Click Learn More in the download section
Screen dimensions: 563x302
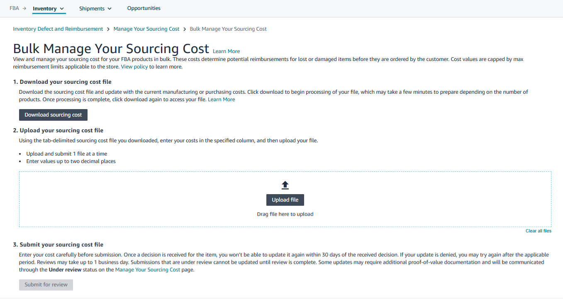coord(221,100)
